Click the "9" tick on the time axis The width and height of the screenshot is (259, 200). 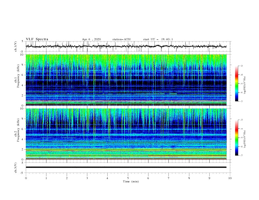[209, 178]
